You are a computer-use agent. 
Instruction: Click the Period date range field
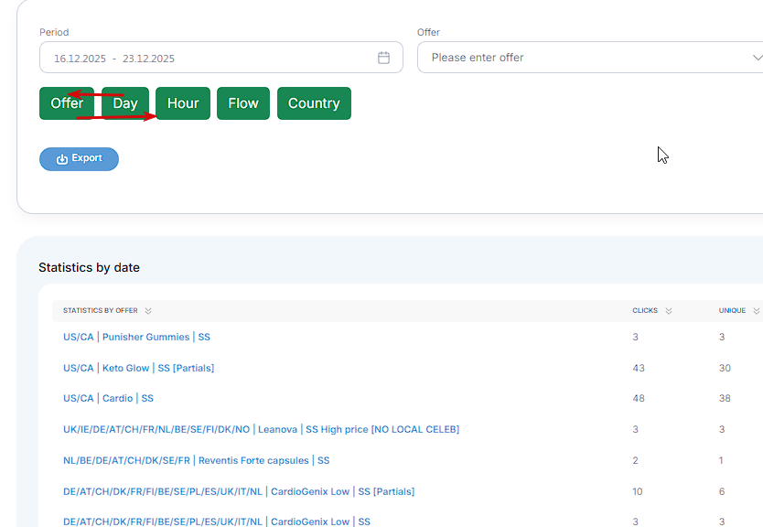[x=220, y=58]
